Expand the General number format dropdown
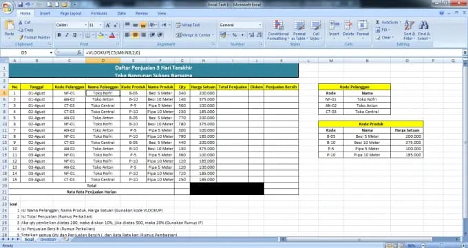This screenshot has width=468, height=248. (260, 25)
